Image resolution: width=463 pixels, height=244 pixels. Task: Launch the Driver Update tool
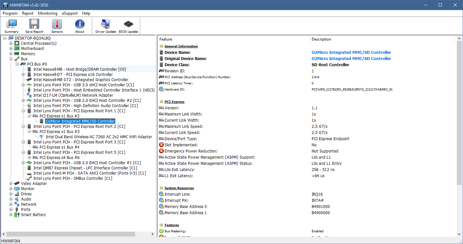click(x=106, y=26)
